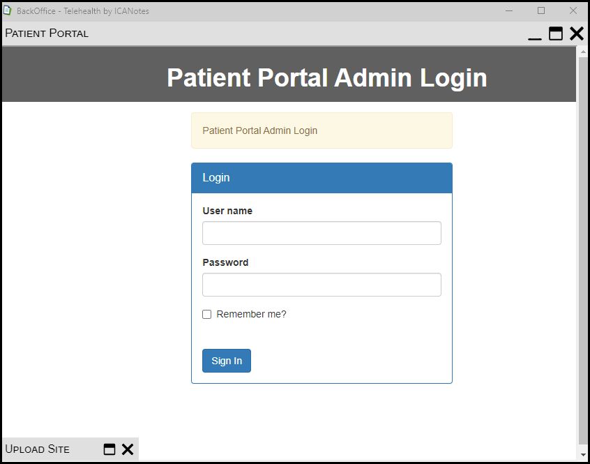
Task: Click into the Password field
Action: tap(322, 285)
